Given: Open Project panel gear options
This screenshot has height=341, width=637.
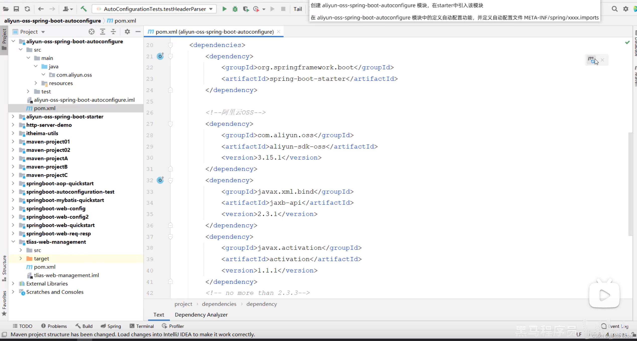Looking at the screenshot, I should click(x=127, y=32).
